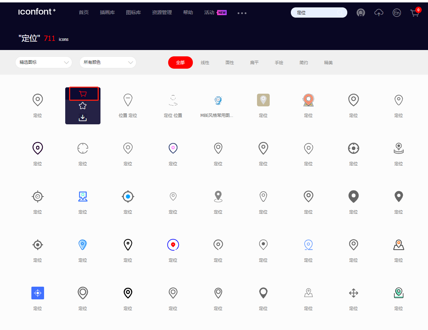428x330 pixels.
Task: Expand the 所有颜色 color dropdown
Action: [x=108, y=62]
